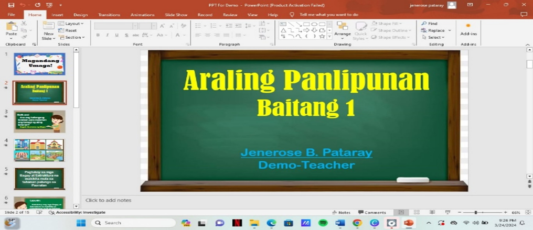The image size is (533, 230).
Task: Click the Decrease List Level indent icon
Action: point(229,26)
